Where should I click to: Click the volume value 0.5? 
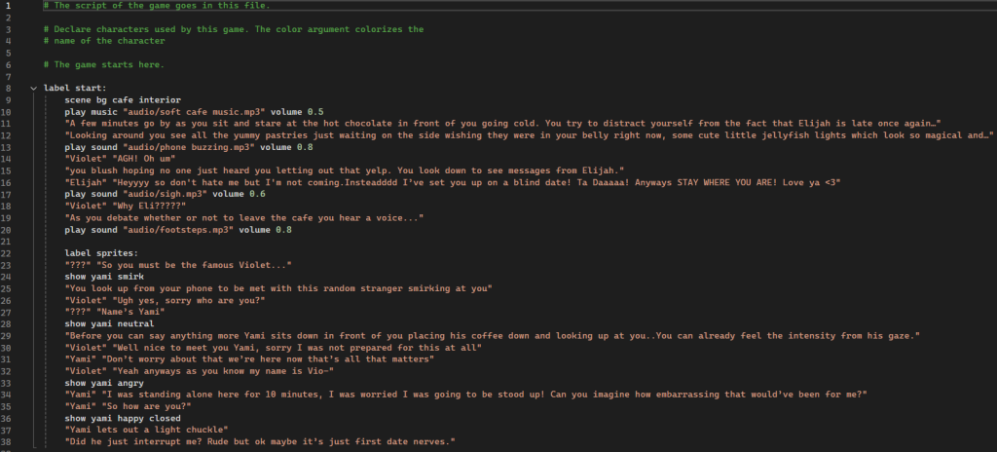(316, 111)
